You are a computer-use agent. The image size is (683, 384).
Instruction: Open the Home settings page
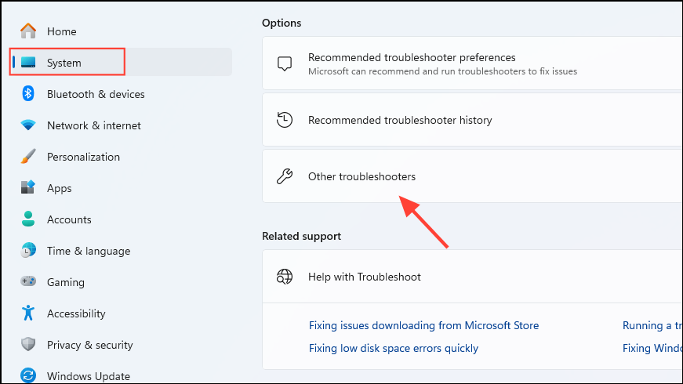click(x=121, y=31)
